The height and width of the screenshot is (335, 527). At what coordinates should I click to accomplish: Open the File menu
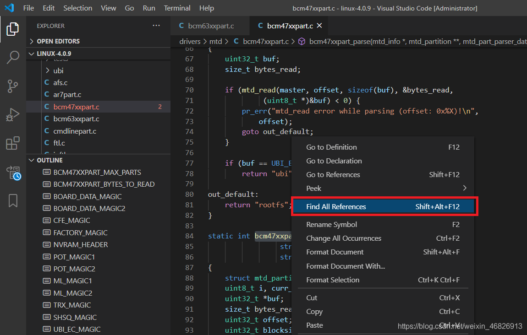point(28,8)
